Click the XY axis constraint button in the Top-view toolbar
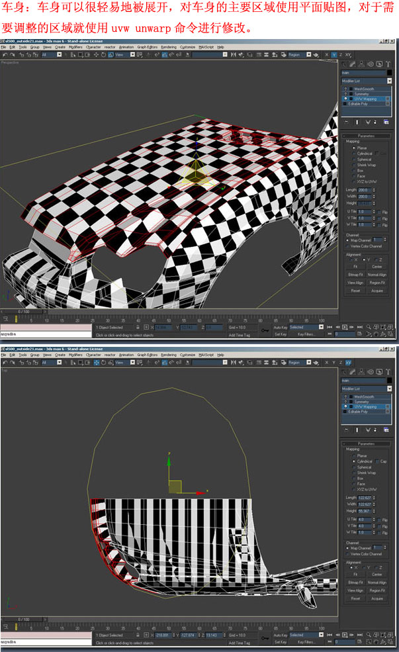The width and height of the screenshot is (399, 652). pos(348,362)
